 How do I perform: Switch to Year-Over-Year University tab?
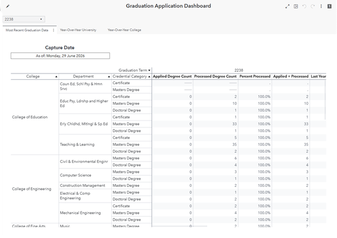(78, 30)
